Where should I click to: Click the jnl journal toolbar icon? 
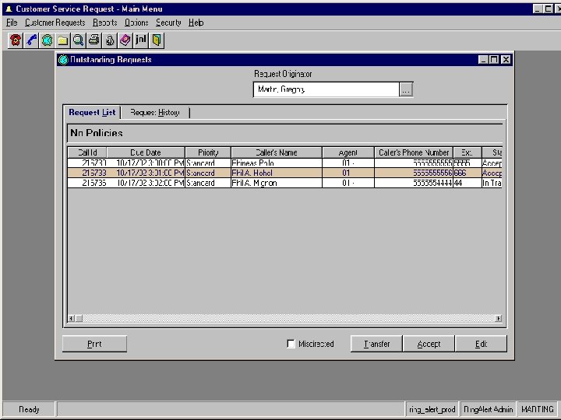click(140, 40)
